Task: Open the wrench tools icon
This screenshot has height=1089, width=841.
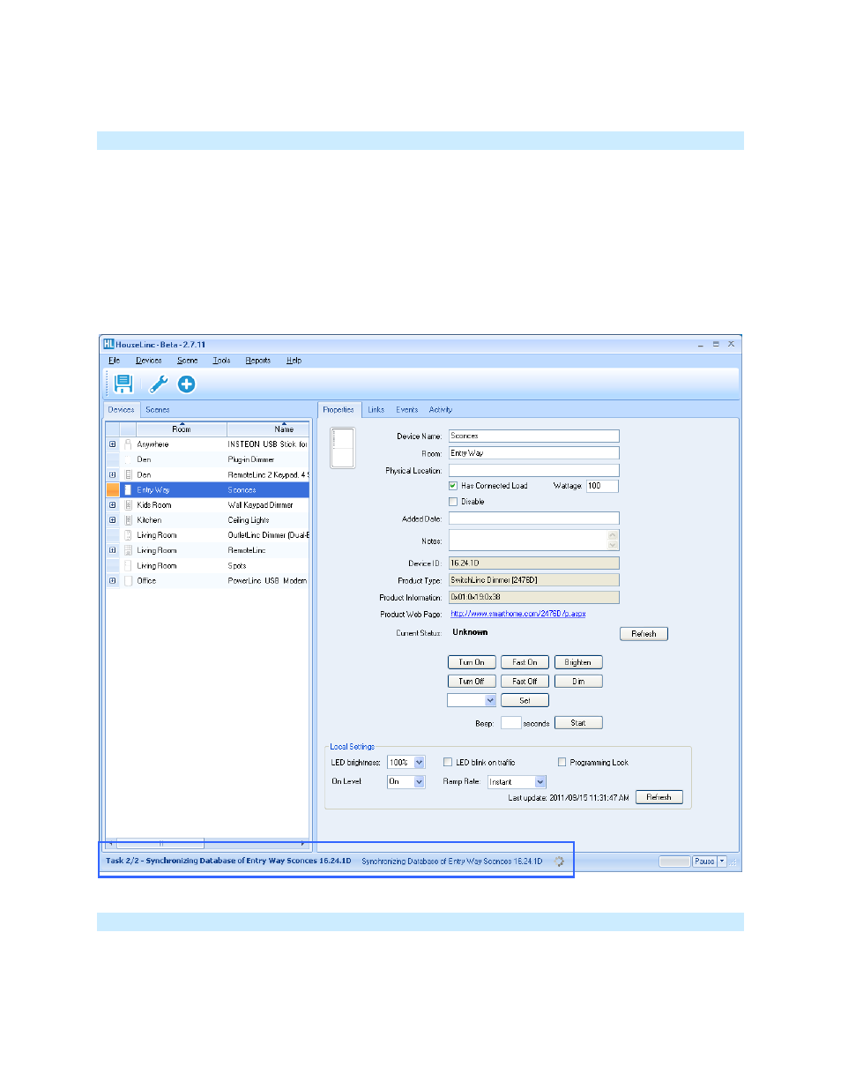Action: pyautogui.click(x=159, y=384)
